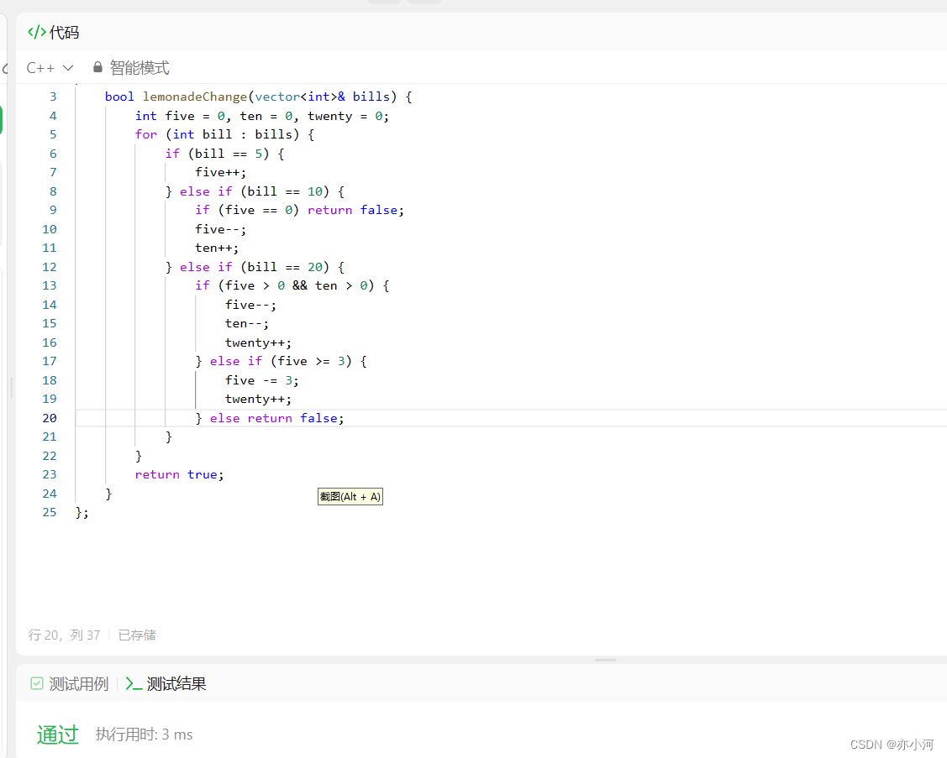Click the 'ten--;' statement on line 15
This screenshot has height=758, width=947.
tap(247, 323)
